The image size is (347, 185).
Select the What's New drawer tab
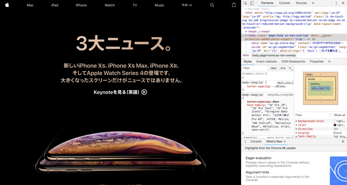point(274,141)
